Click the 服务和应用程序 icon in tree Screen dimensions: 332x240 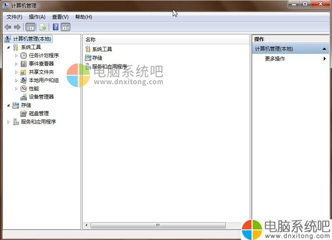coord(16,122)
